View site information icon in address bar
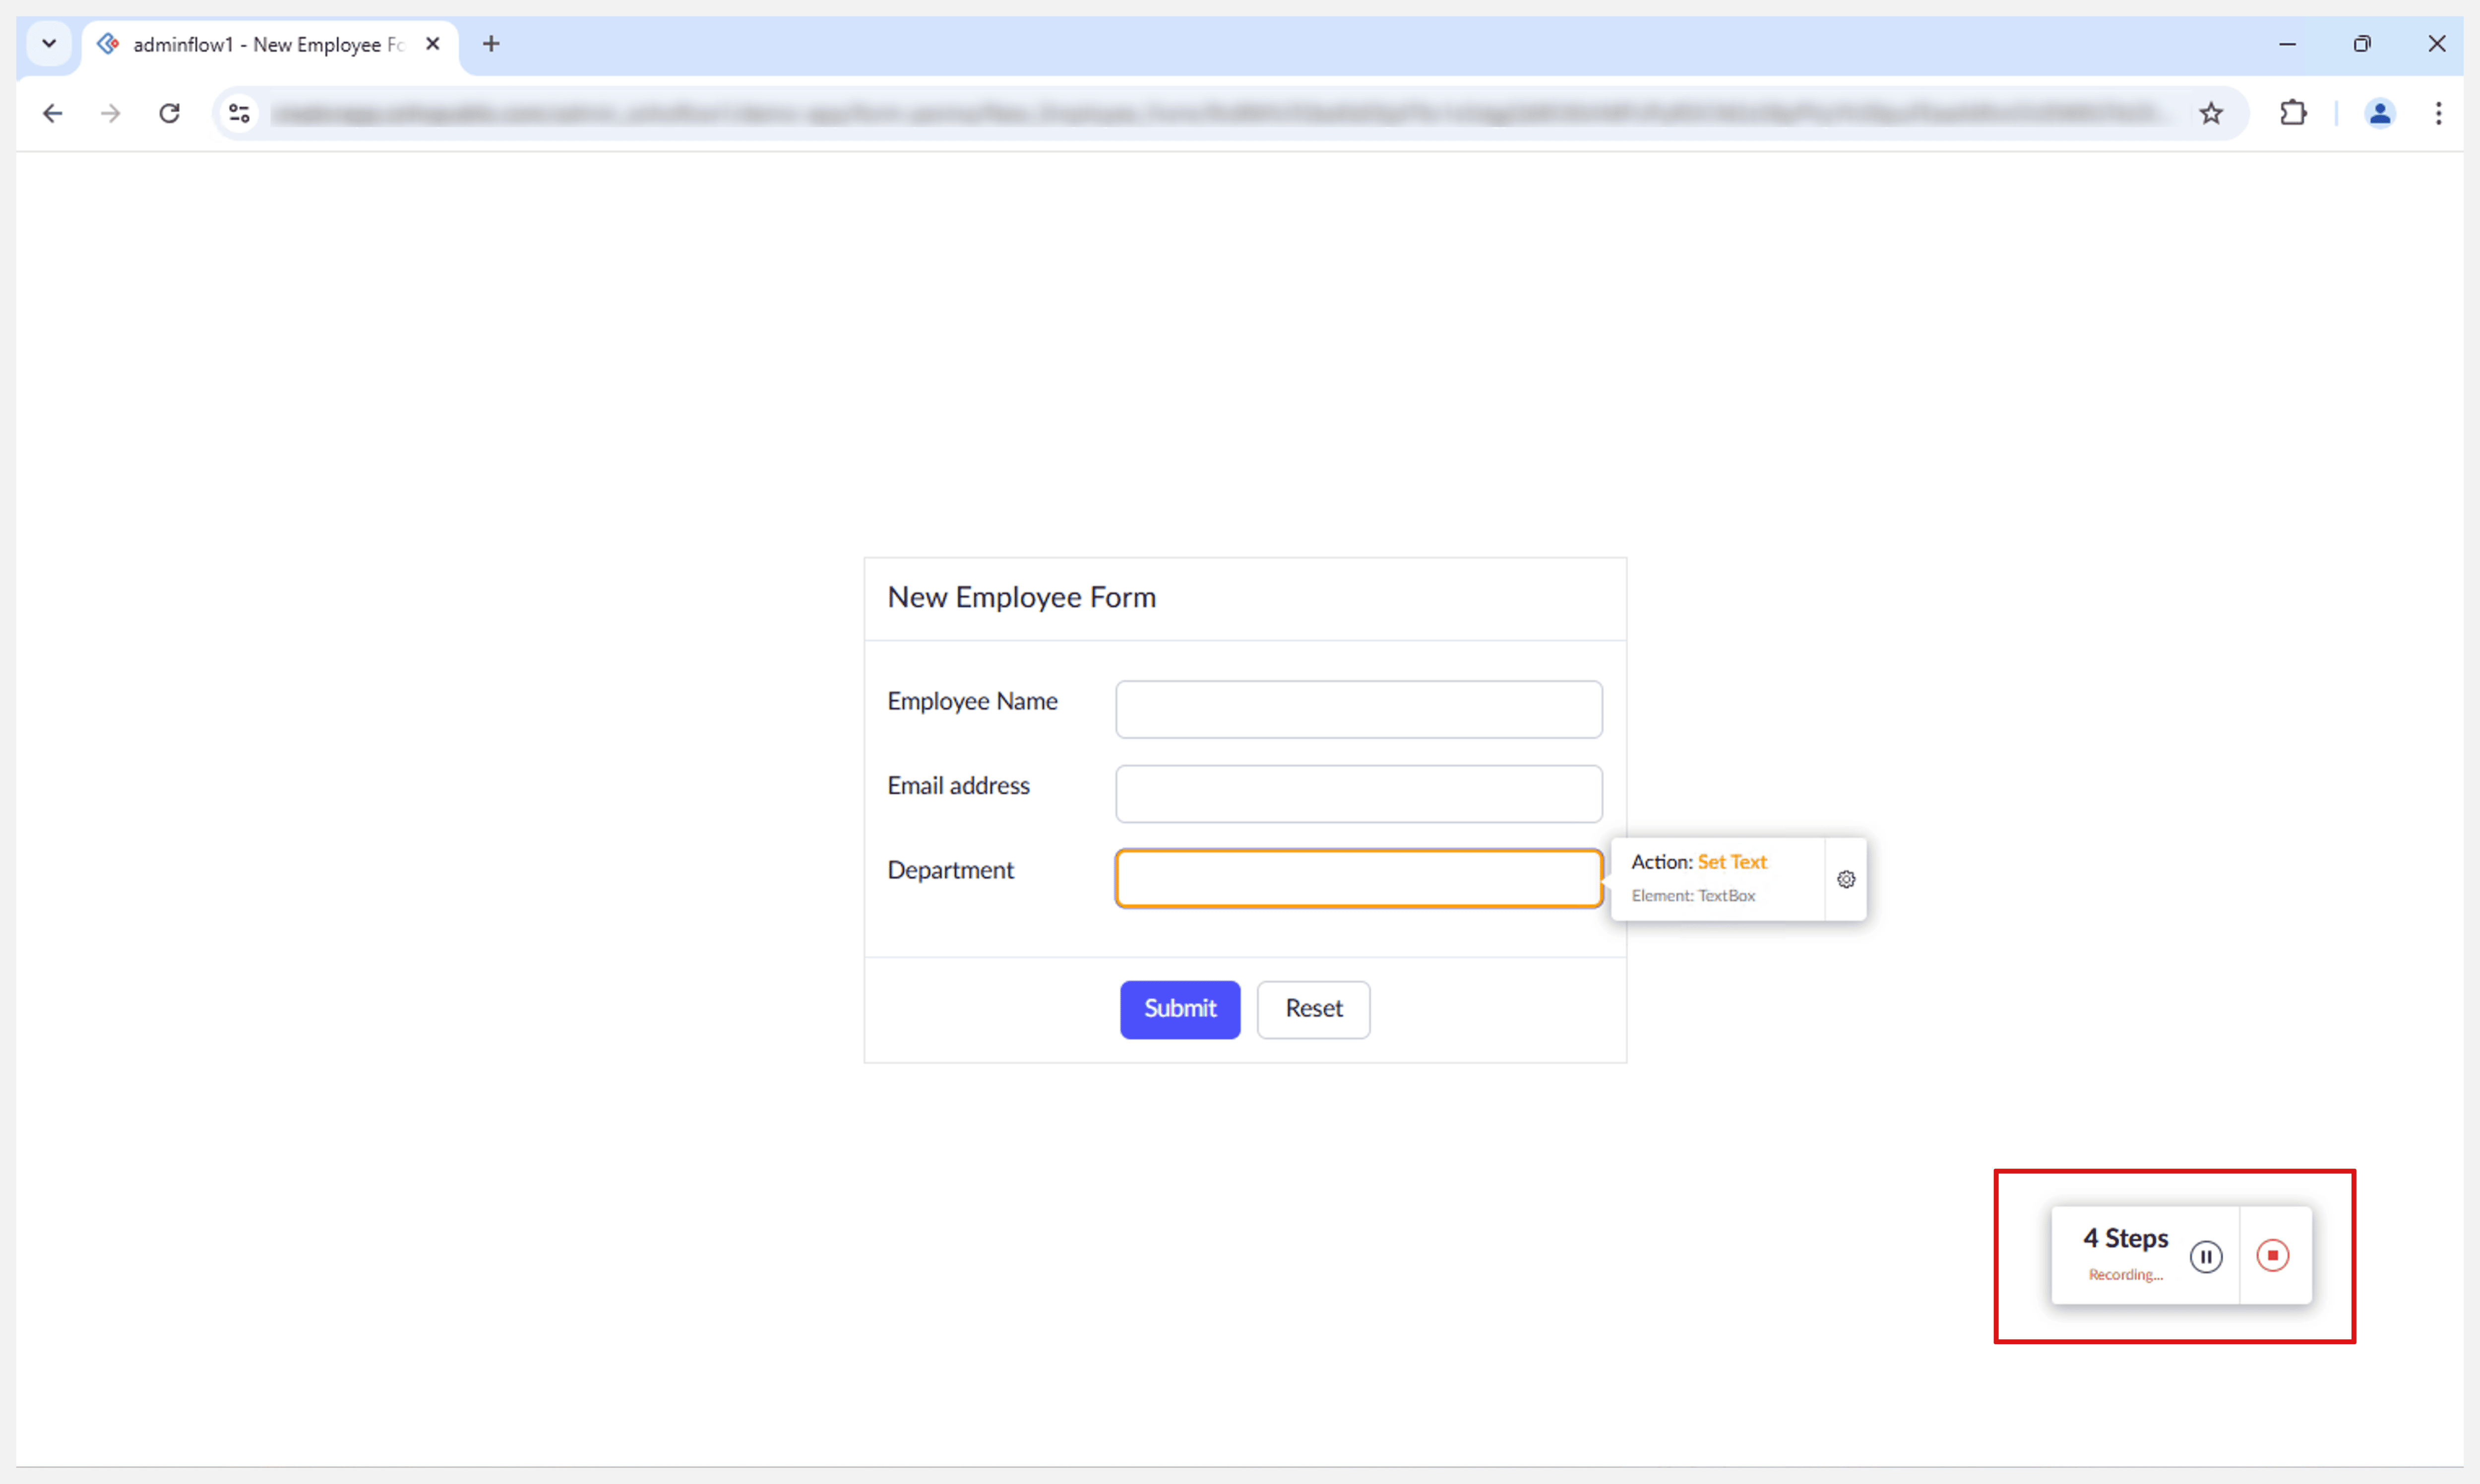The height and width of the screenshot is (1484, 2480). coord(239,113)
